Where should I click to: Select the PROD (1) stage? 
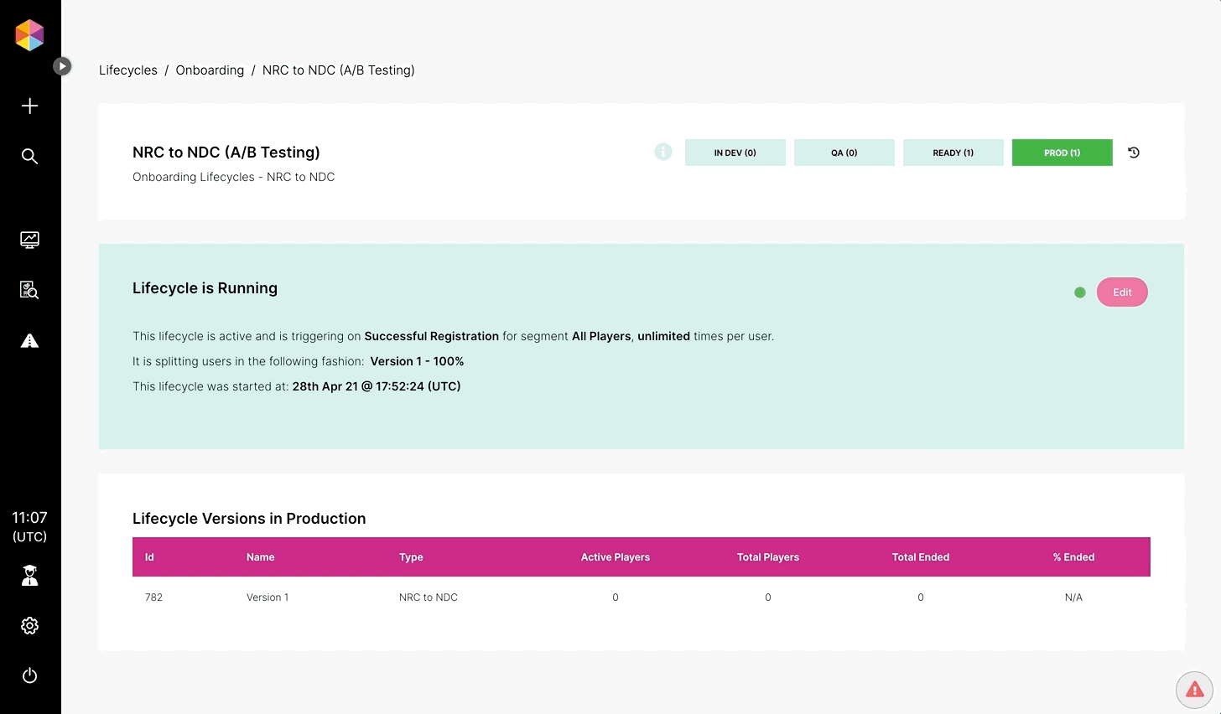point(1062,153)
